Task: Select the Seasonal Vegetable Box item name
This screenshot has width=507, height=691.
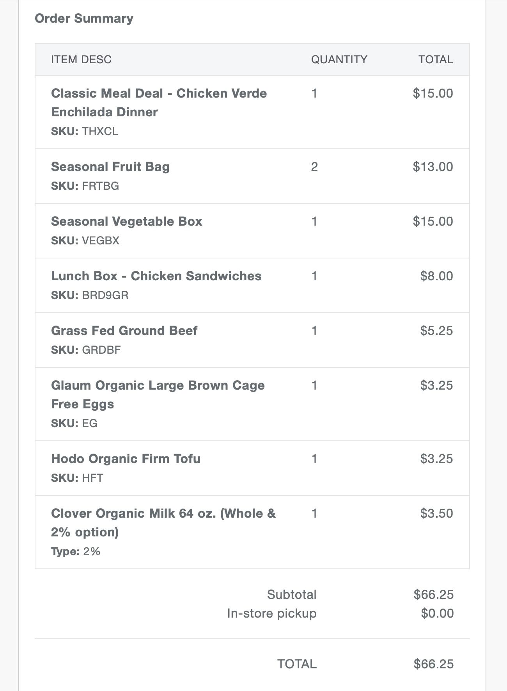Action: [x=127, y=221]
